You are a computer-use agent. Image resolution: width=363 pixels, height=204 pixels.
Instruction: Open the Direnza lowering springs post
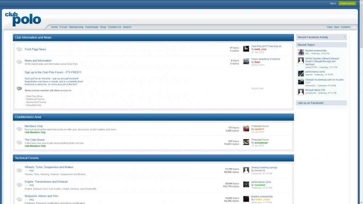tap(264, 167)
